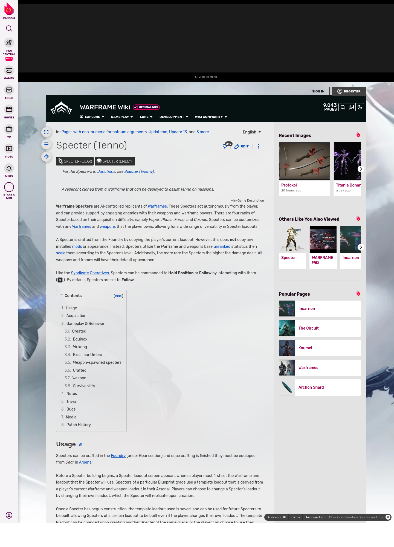Open the 215 comments bubble icon
This screenshot has width=394, height=547.
click(x=227, y=145)
